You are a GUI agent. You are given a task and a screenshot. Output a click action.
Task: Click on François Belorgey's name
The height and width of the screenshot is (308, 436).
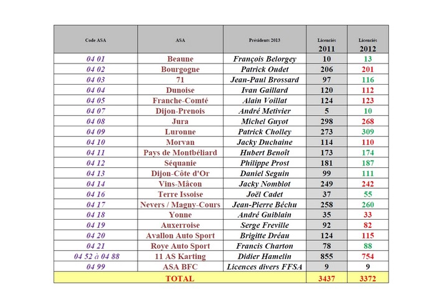(x=264, y=59)
